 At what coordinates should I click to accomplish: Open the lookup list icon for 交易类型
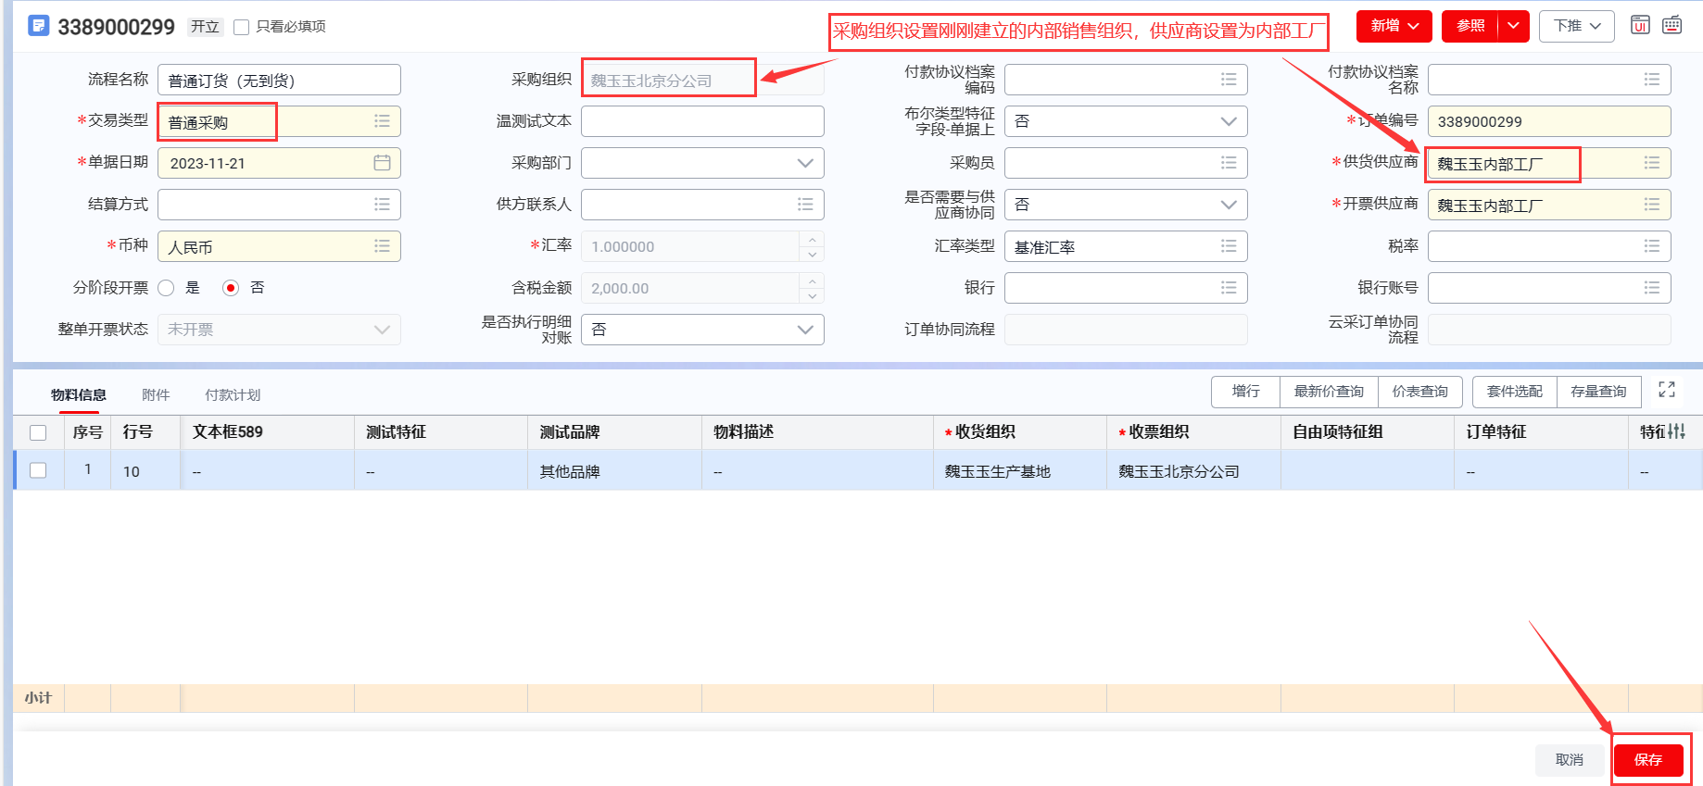(x=382, y=121)
